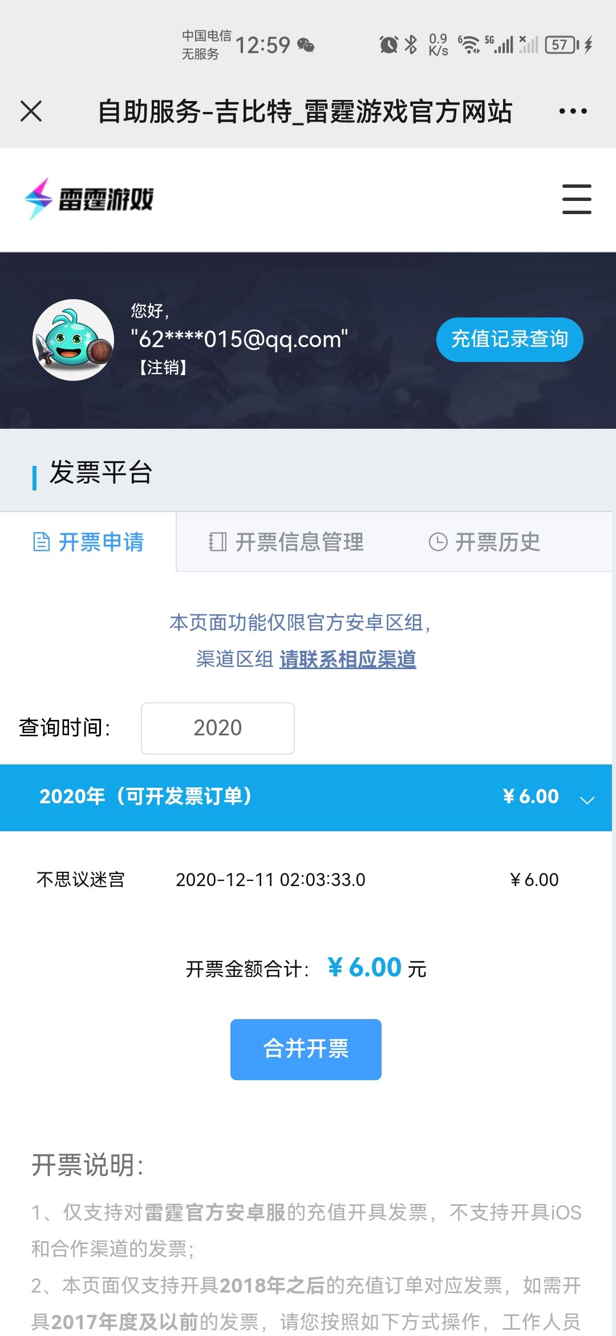
Task: Close the web page with X icon
Action: 31,111
